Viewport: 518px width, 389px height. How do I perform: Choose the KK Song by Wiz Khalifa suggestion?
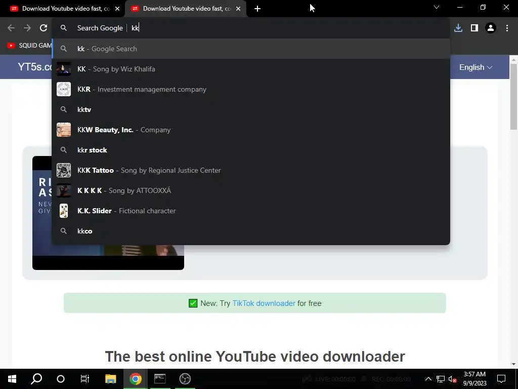point(251,69)
